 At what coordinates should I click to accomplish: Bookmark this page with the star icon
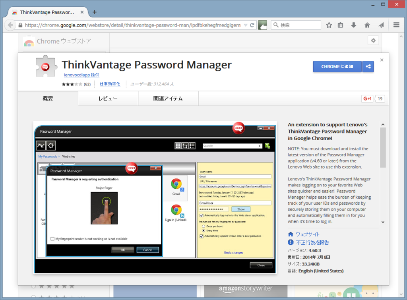click(329, 25)
